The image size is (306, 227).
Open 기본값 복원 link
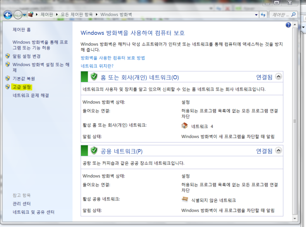pyautogui.click(x=24, y=79)
